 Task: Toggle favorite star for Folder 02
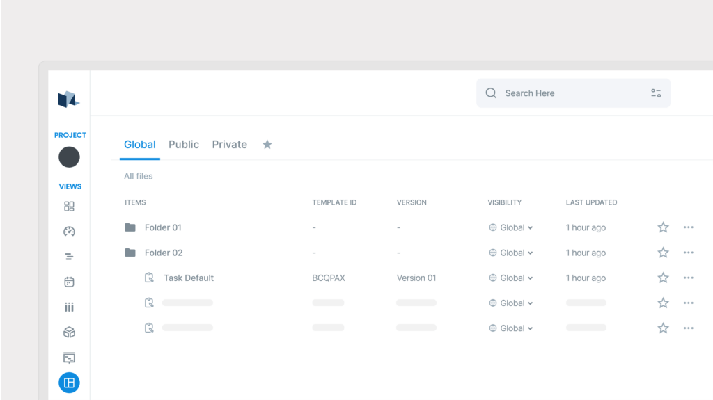pyautogui.click(x=663, y=253)
